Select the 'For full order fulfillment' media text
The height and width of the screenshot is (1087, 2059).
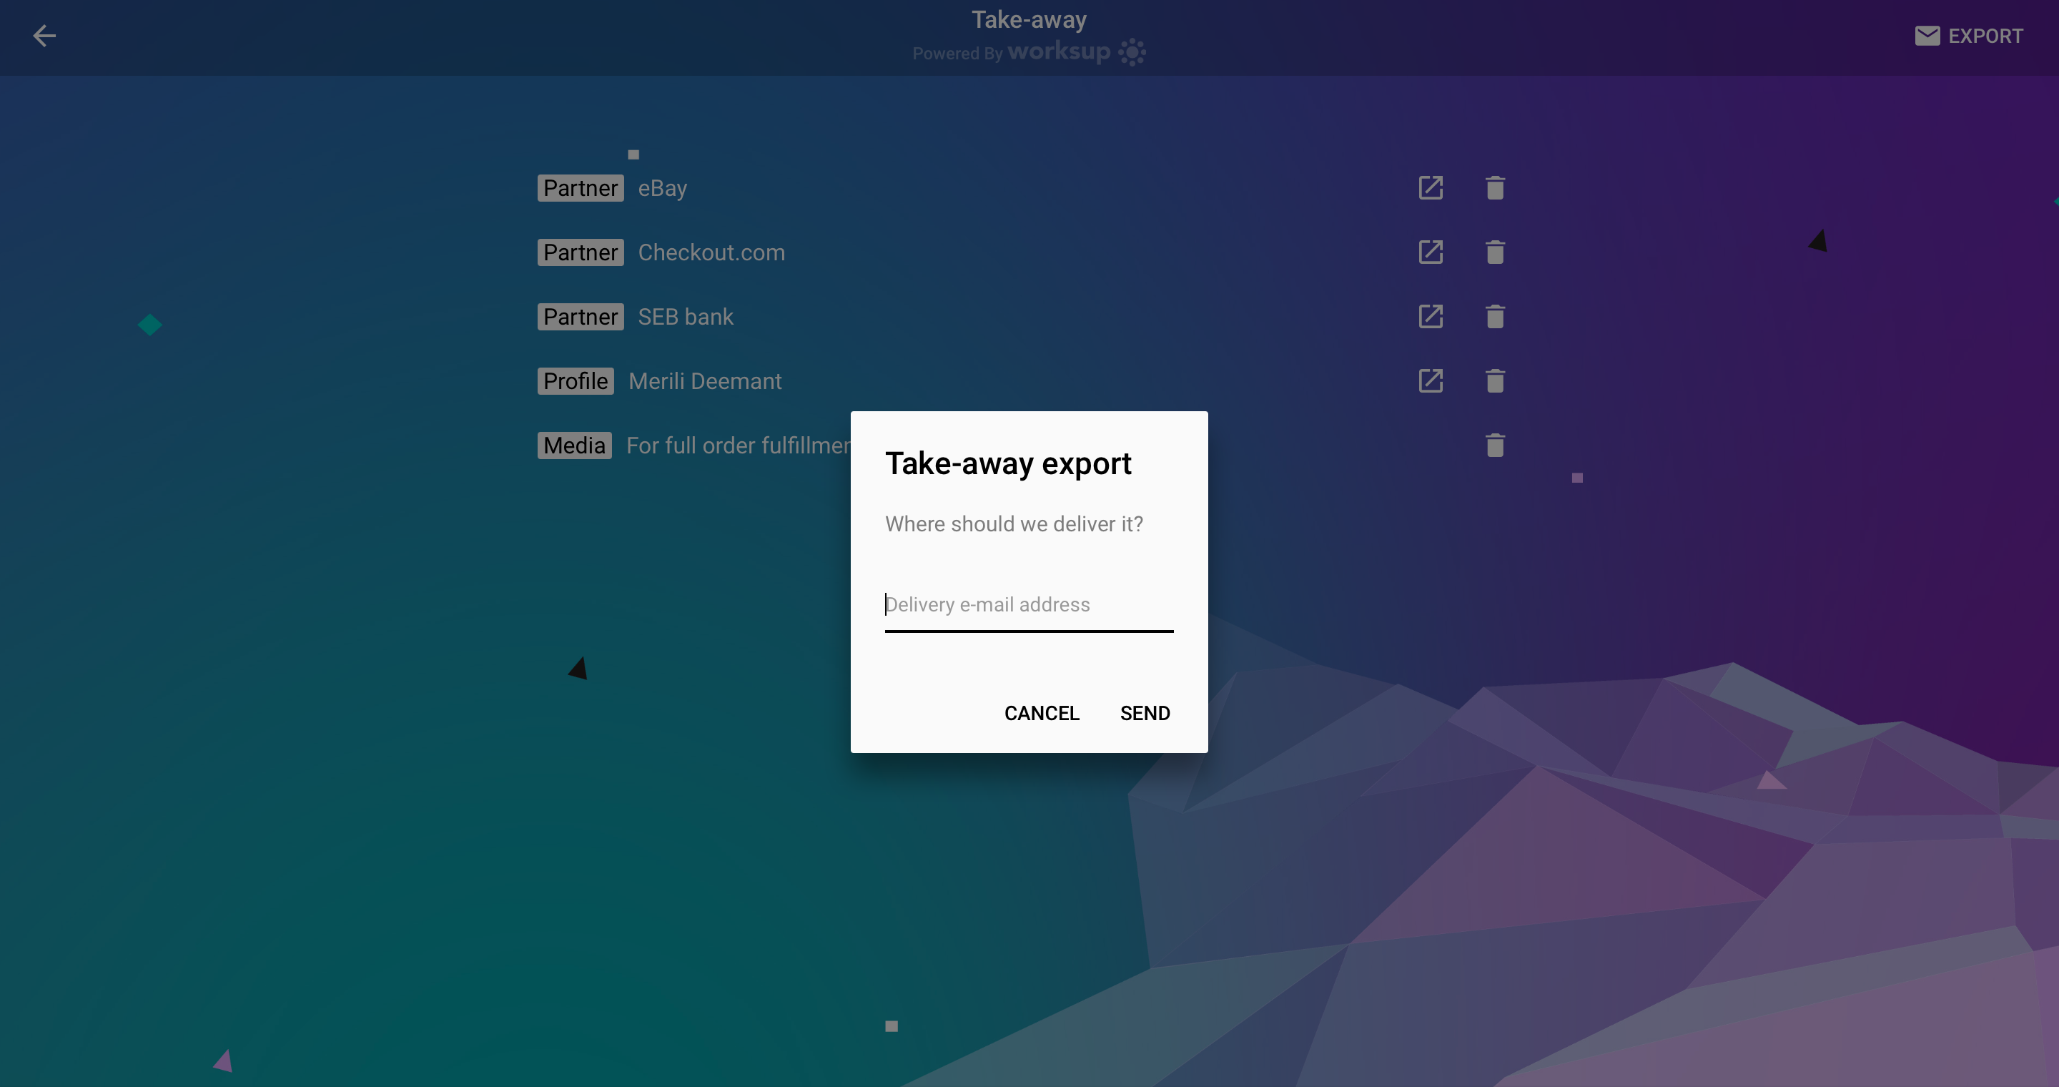pyautogui.click(x=738, y=446)
